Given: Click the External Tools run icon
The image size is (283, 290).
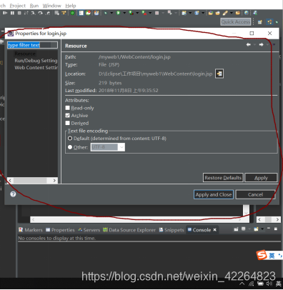Looking at the screenshot, I should point(144,13).
